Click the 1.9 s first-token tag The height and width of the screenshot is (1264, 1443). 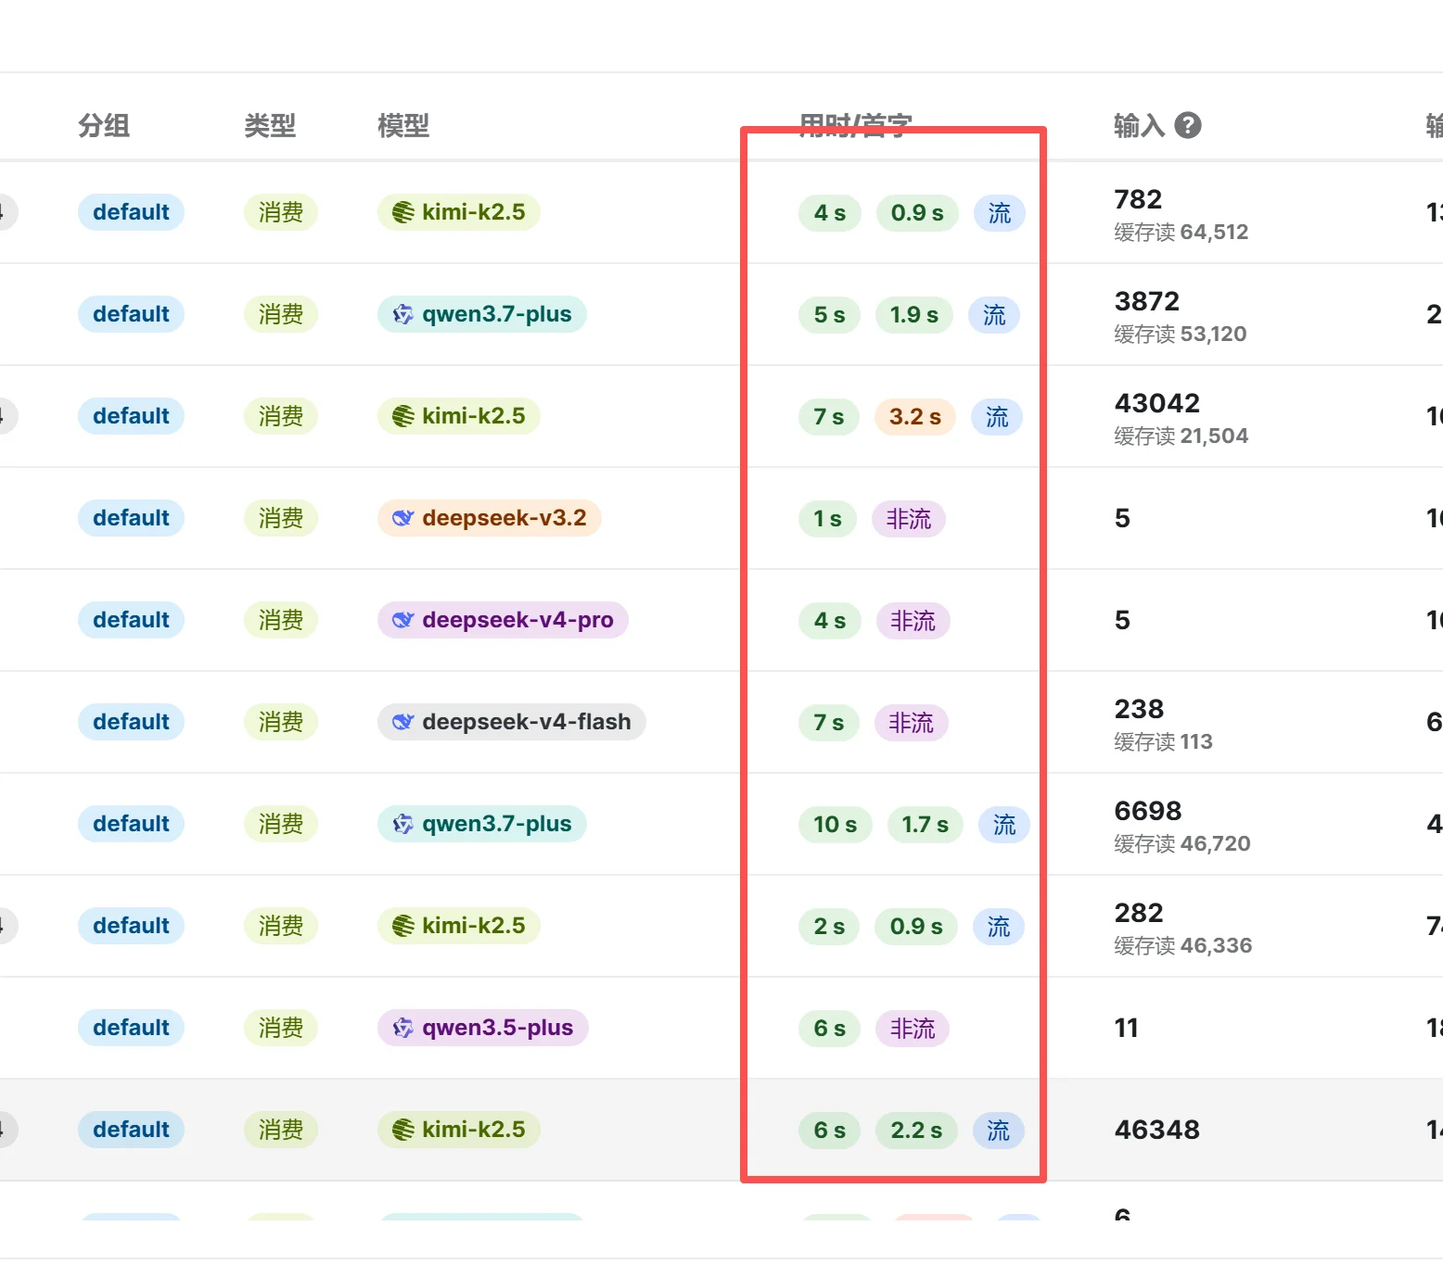tap(914, 315)
